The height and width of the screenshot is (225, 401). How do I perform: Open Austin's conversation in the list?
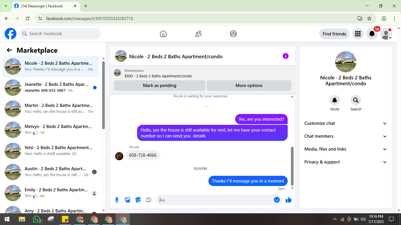50,172
